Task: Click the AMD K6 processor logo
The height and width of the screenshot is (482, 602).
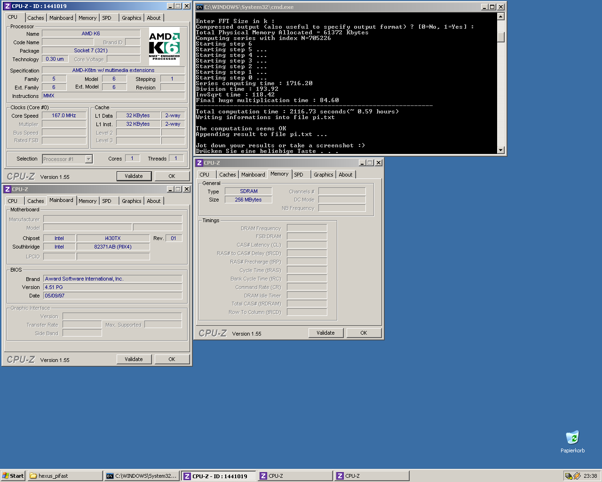Action: point(164,46)
